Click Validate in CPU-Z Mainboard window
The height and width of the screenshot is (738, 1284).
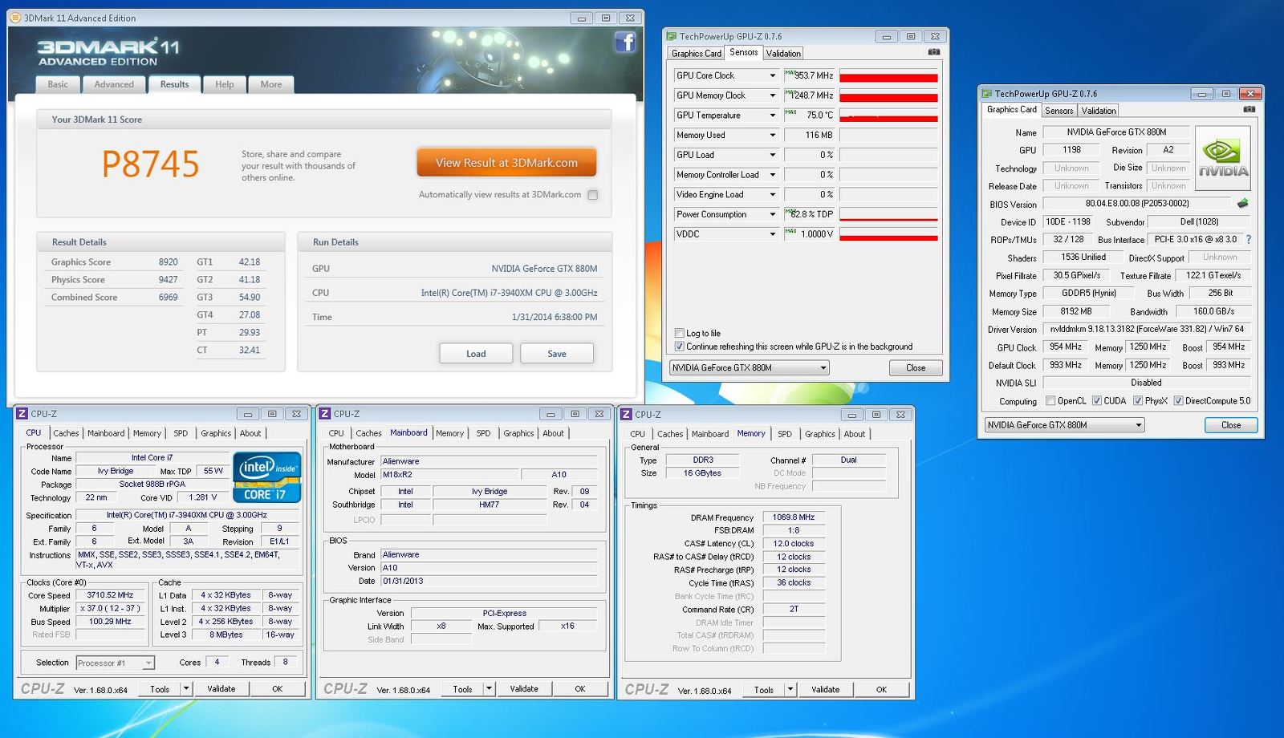524,689
